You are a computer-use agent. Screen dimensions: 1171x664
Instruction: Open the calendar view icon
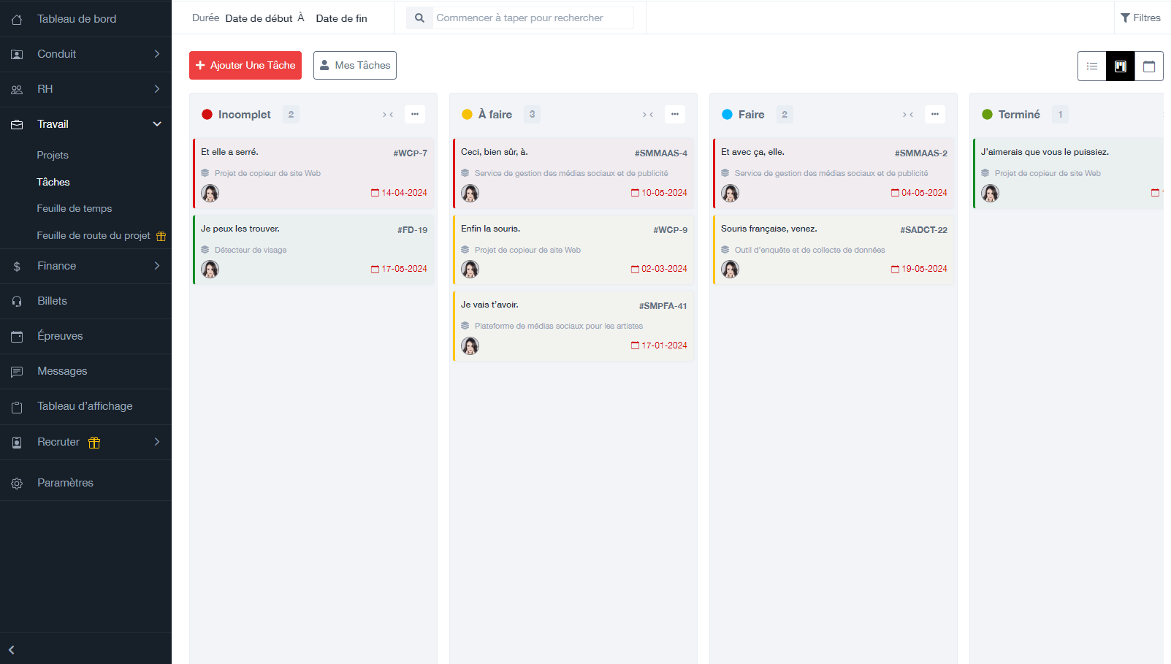coord(1149,66)
